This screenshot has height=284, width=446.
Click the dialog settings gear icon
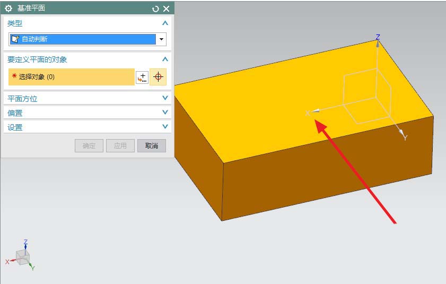pos(8,8)
